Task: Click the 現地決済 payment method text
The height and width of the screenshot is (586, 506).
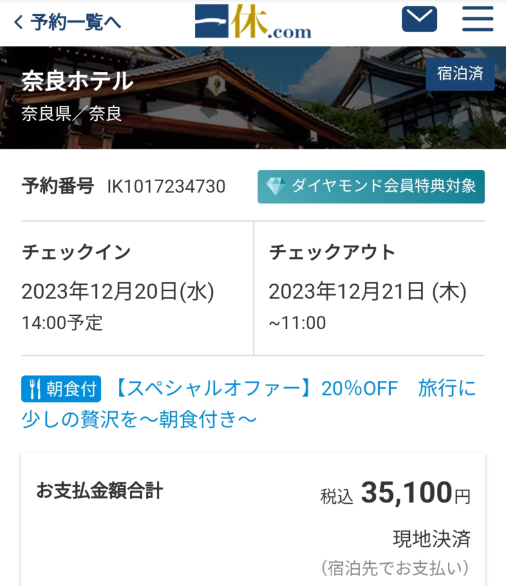Action: click(431, 539)
